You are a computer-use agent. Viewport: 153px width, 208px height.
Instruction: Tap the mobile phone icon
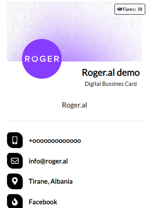pyautogui.click(x=15, y=140)
